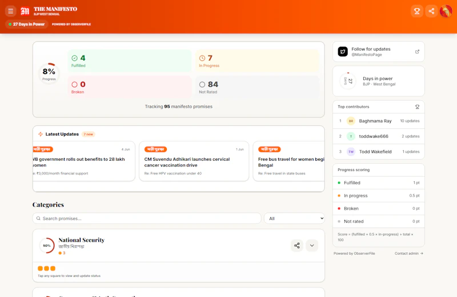Click the National Security 50% progress ring
Viewport: 457px width, 297px height.
[47, 246]
